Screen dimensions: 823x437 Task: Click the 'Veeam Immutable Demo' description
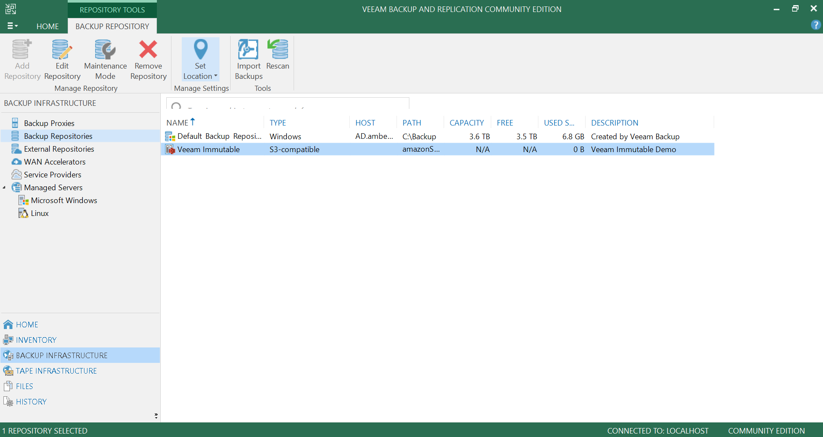(x=634, y=150)
